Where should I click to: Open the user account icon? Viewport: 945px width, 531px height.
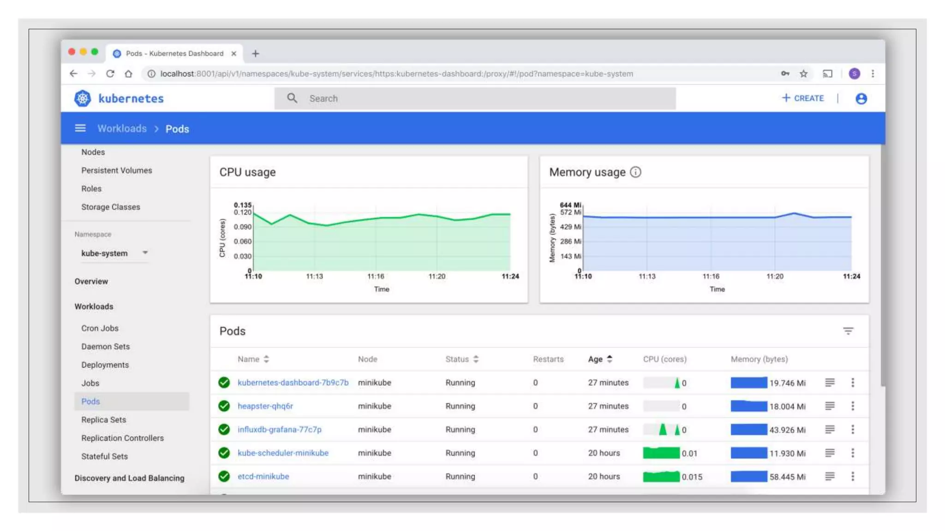click(861, 98)
